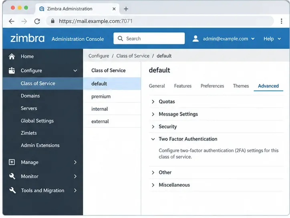Select the premium class of service

112,96
